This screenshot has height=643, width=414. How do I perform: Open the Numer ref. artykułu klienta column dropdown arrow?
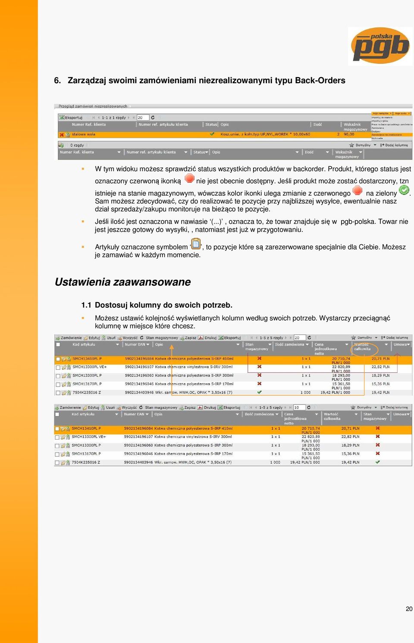tap(186, 152)
